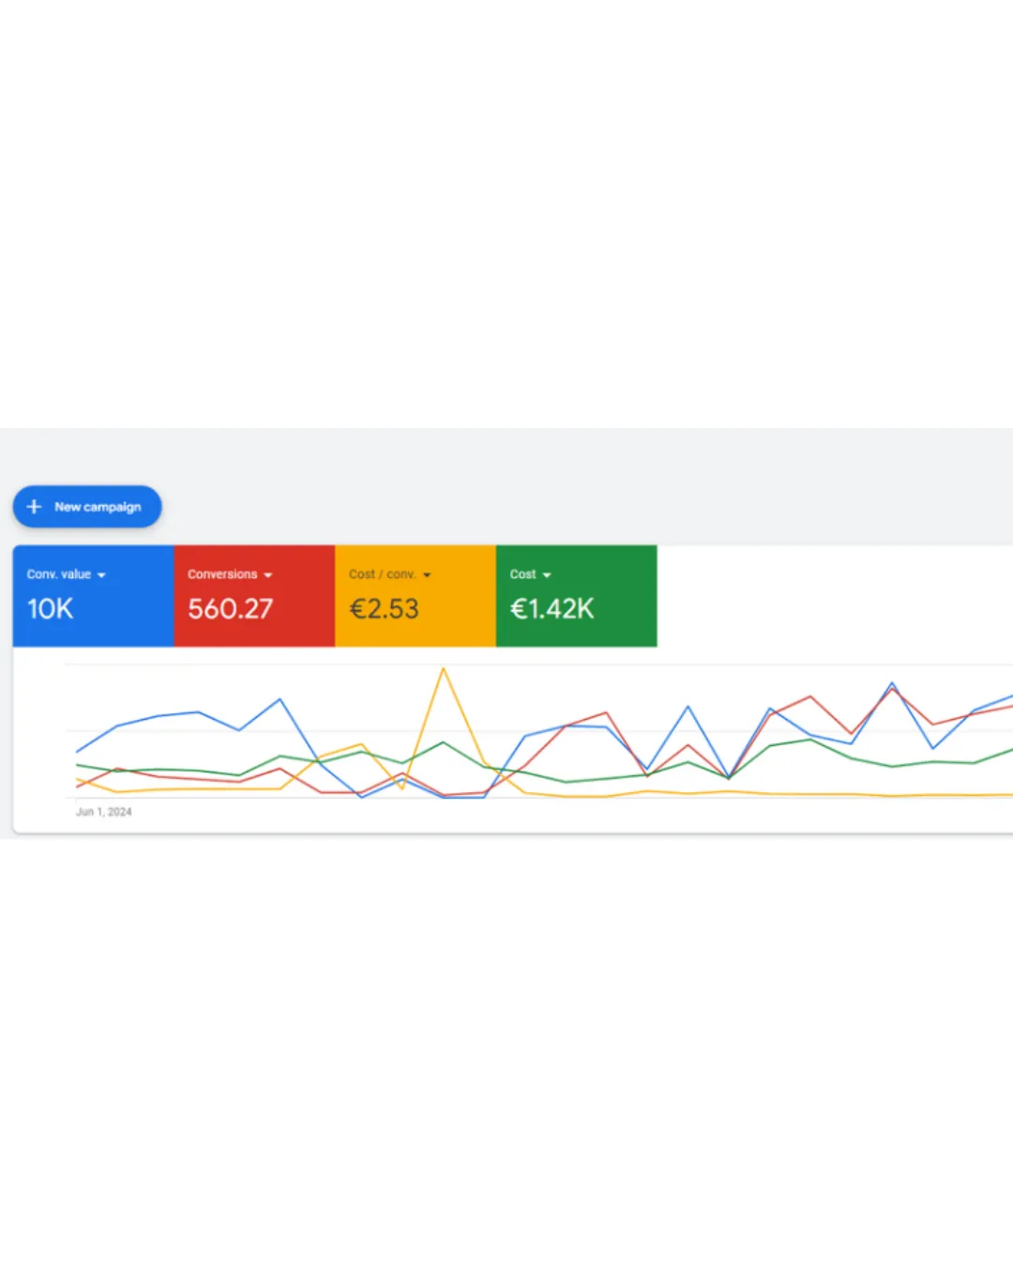Expand the Conversions metric dropdown arrow
1013x1267 pixels.
tap(268, 575)
